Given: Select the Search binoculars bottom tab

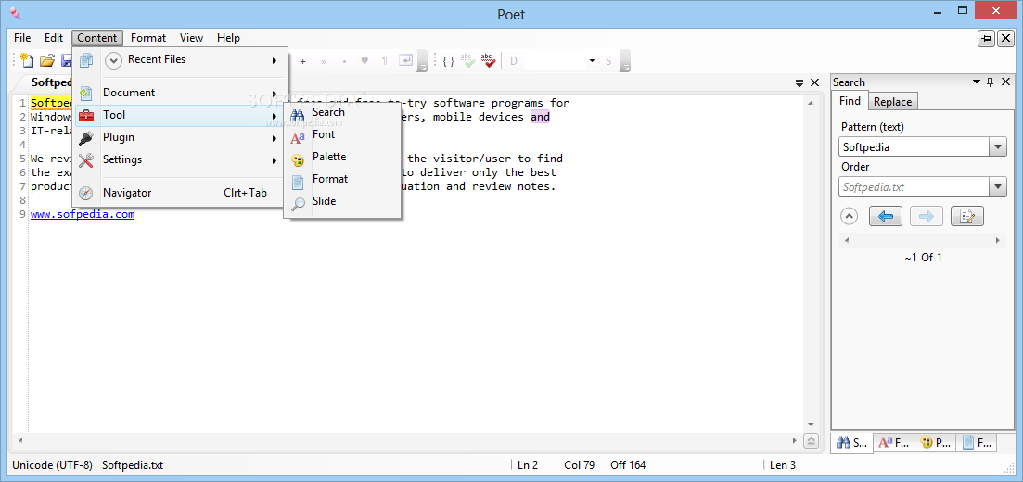Looking at the screenshot, I should pos(852,442).
